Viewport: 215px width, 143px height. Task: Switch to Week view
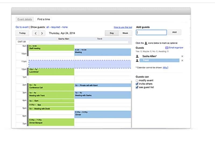(x=125, y=33)
